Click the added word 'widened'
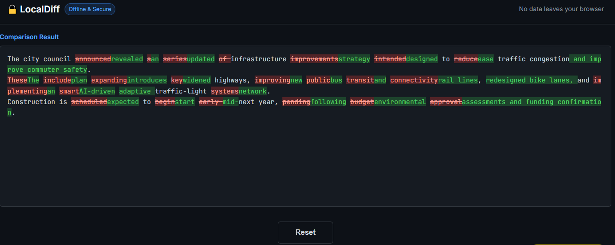The height and width of the screenshot is (245, 615). click(x=197, y=80)
